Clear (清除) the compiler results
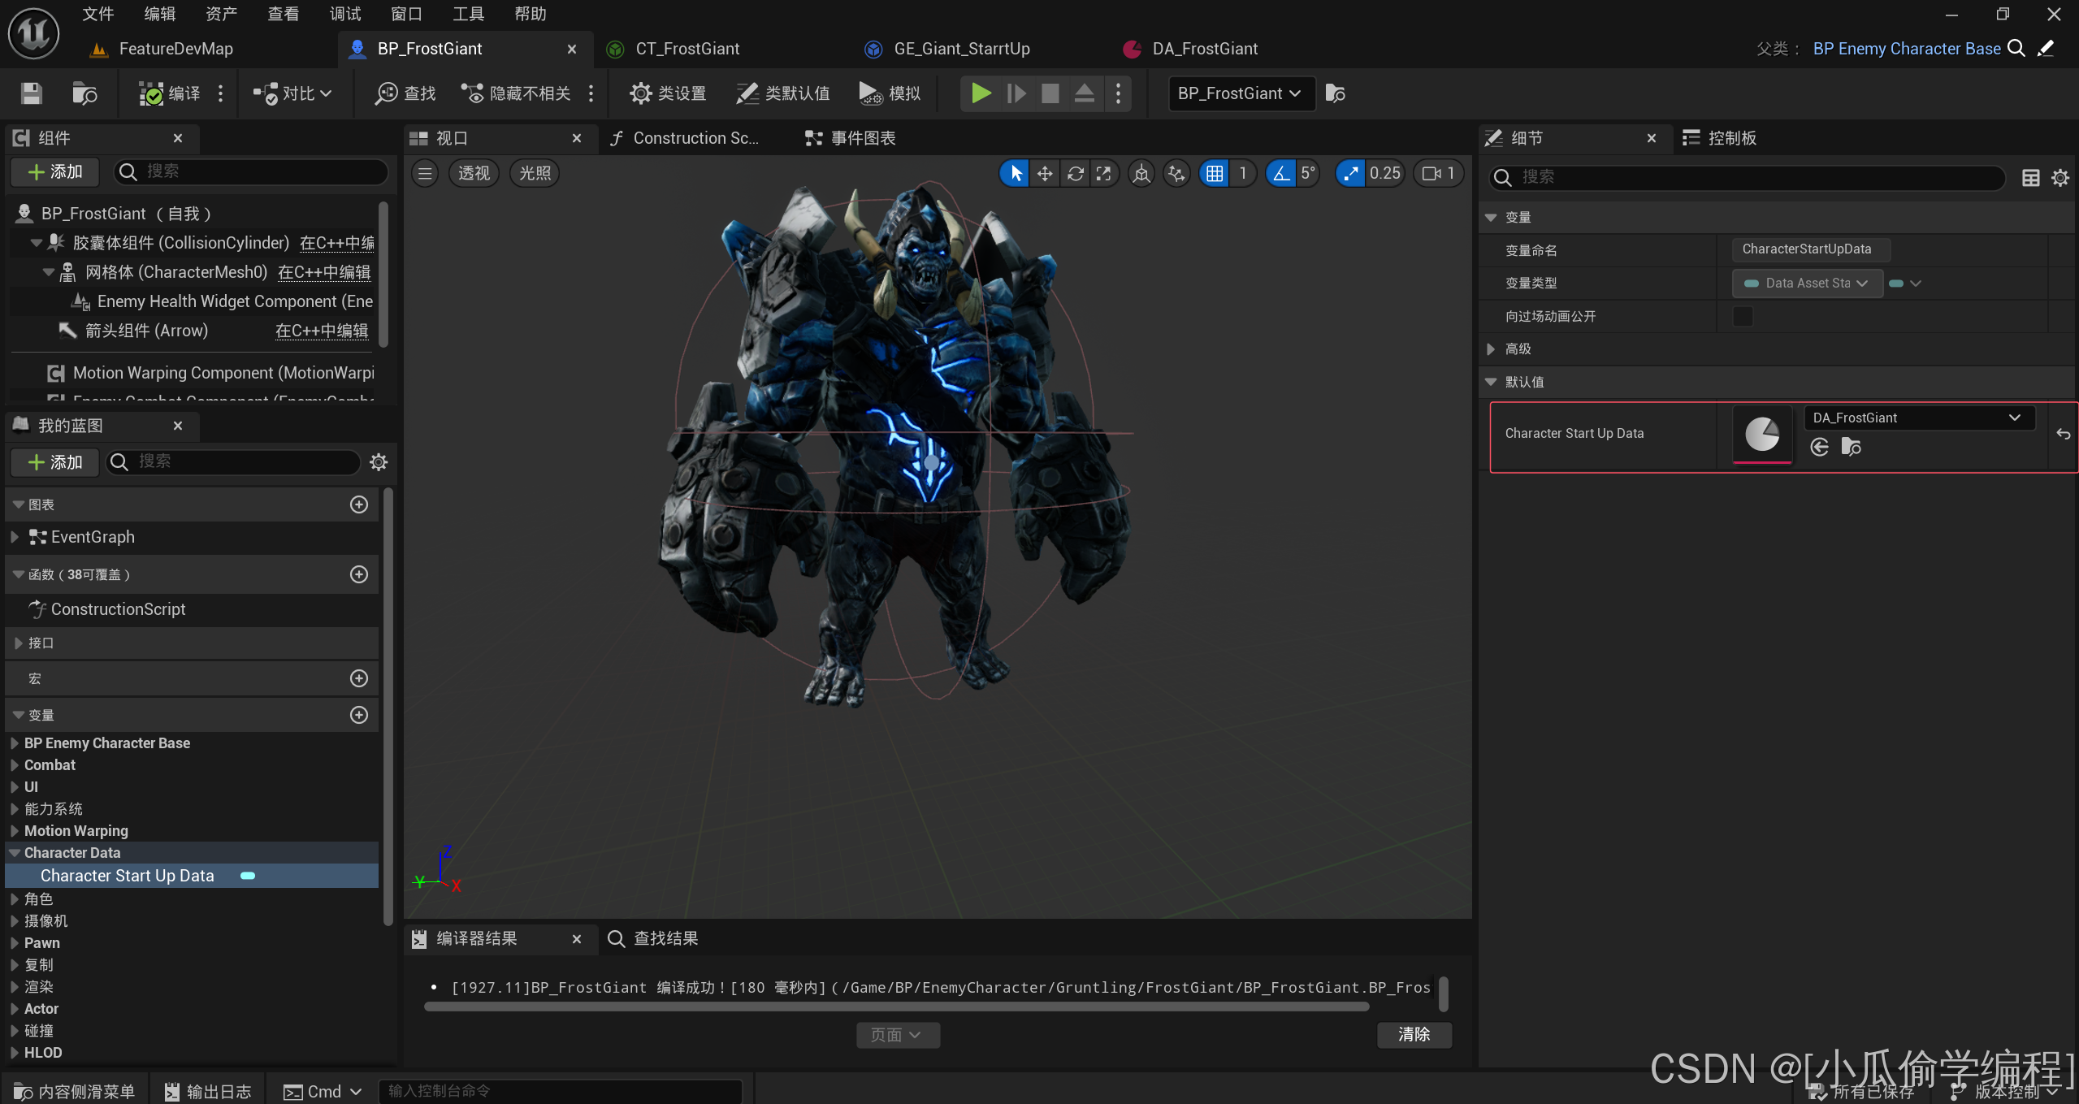The width and height of the screenshot is (2079, 1104). coord(1414,1034)
